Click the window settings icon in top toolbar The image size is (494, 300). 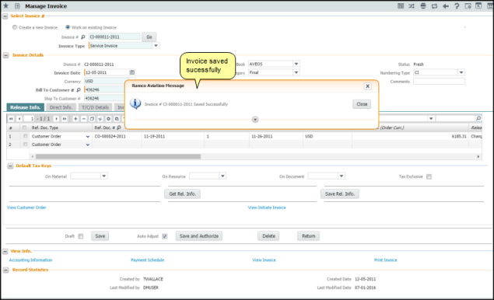[468, 5]
